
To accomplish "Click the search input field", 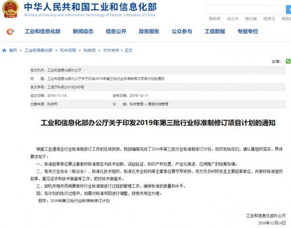I will coord(246,9).
